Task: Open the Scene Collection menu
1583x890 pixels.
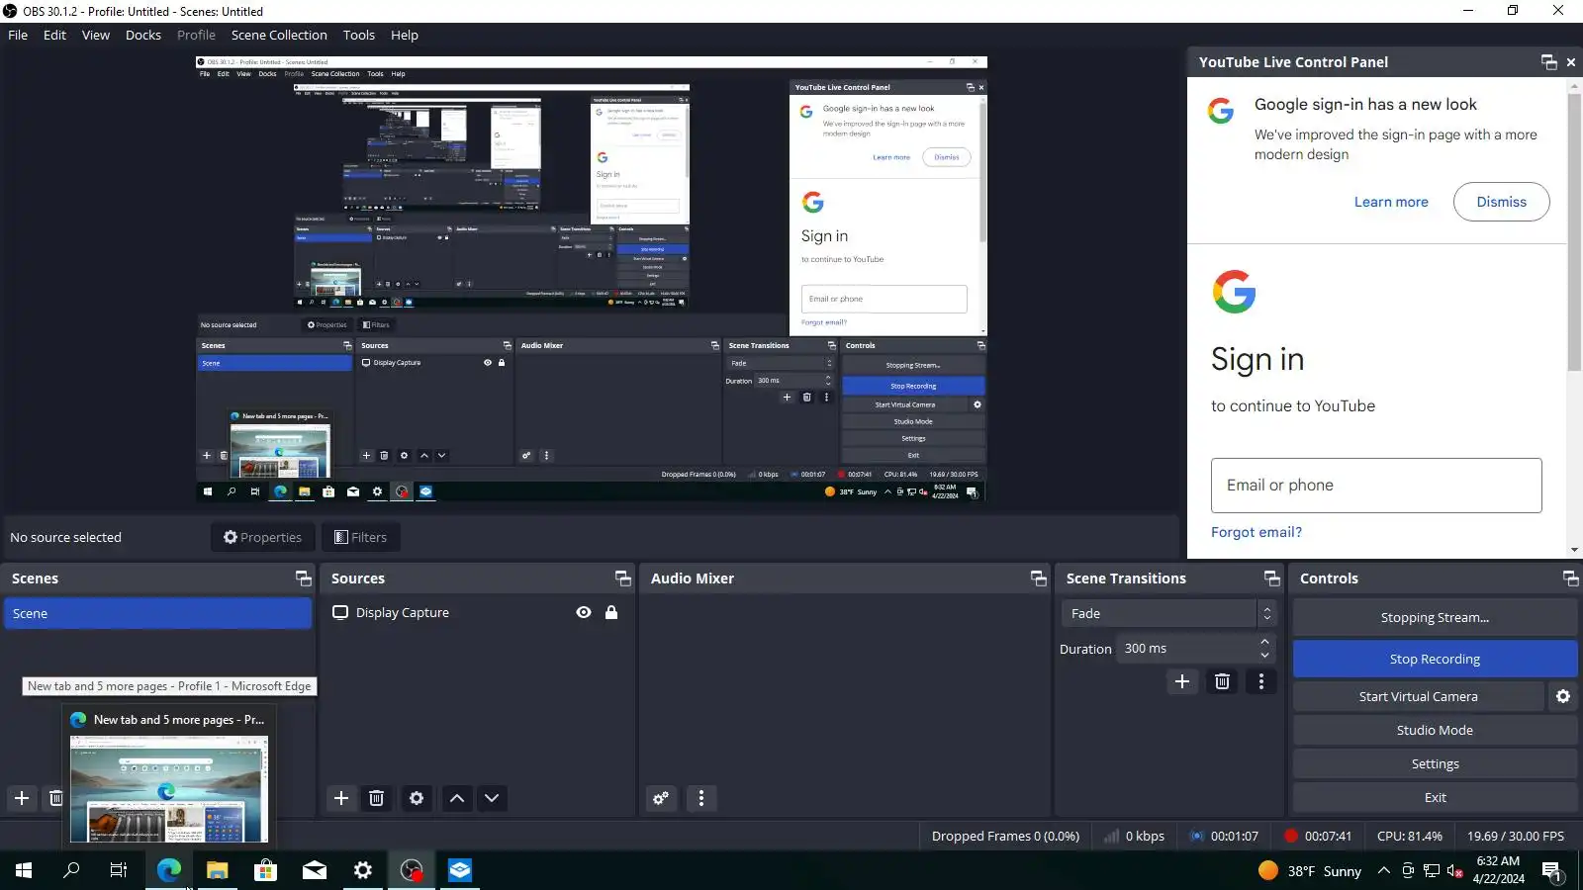Action: point(279,35)
